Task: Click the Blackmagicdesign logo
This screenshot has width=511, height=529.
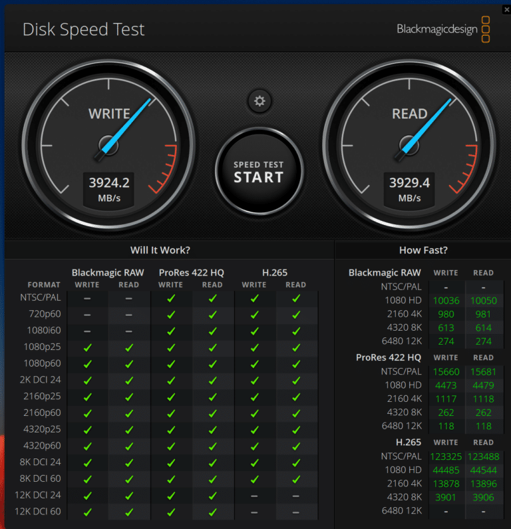Action: pos(443,29)
